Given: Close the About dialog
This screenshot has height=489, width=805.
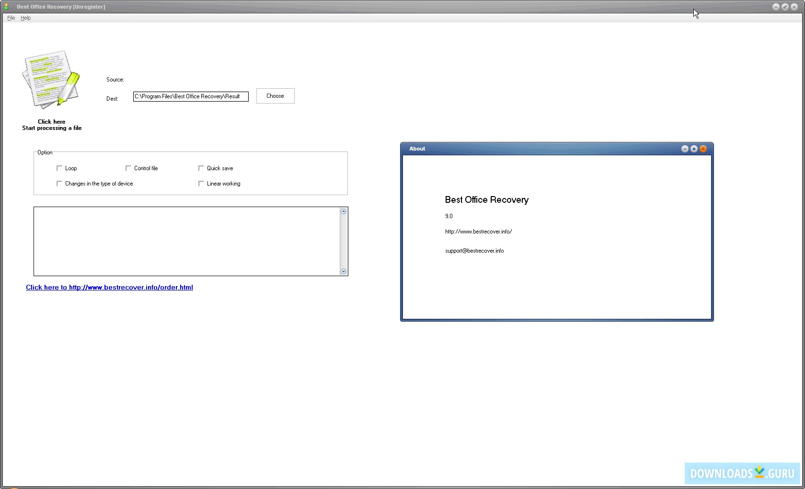Looking at the screenshot, I should click(x=703, y=149).
